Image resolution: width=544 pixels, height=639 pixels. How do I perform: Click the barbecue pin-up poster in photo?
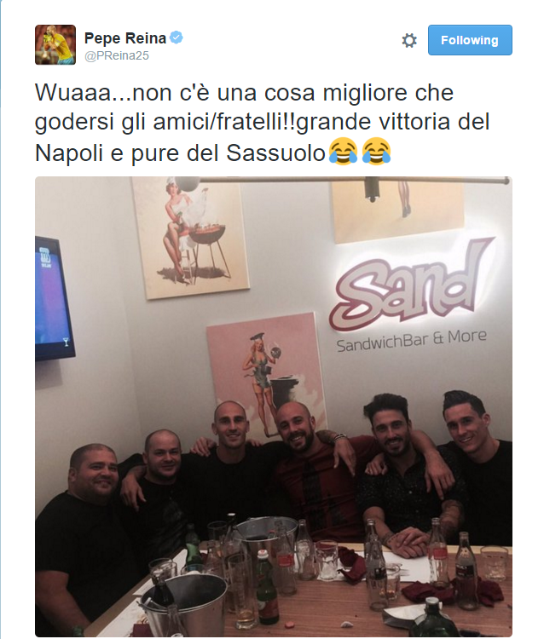pos(191,238)
